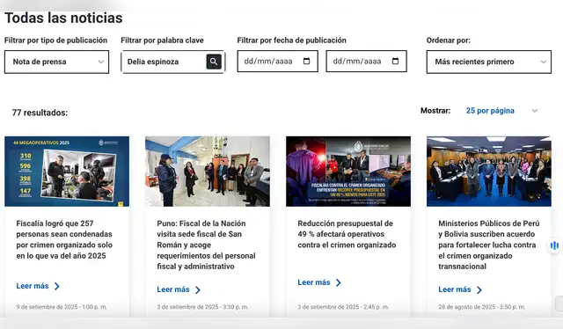The width and height of the screenshot is (563, 329).
Task: Click arrow next to Leer más under Puno article
Action: 197,289
